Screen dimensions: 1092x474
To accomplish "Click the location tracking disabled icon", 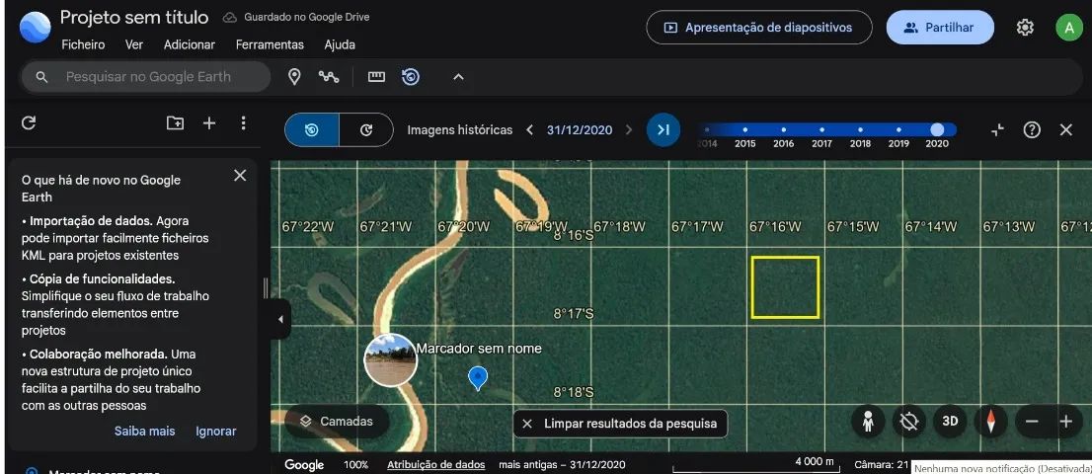I will pyautogui.click(x=908, y=421).
